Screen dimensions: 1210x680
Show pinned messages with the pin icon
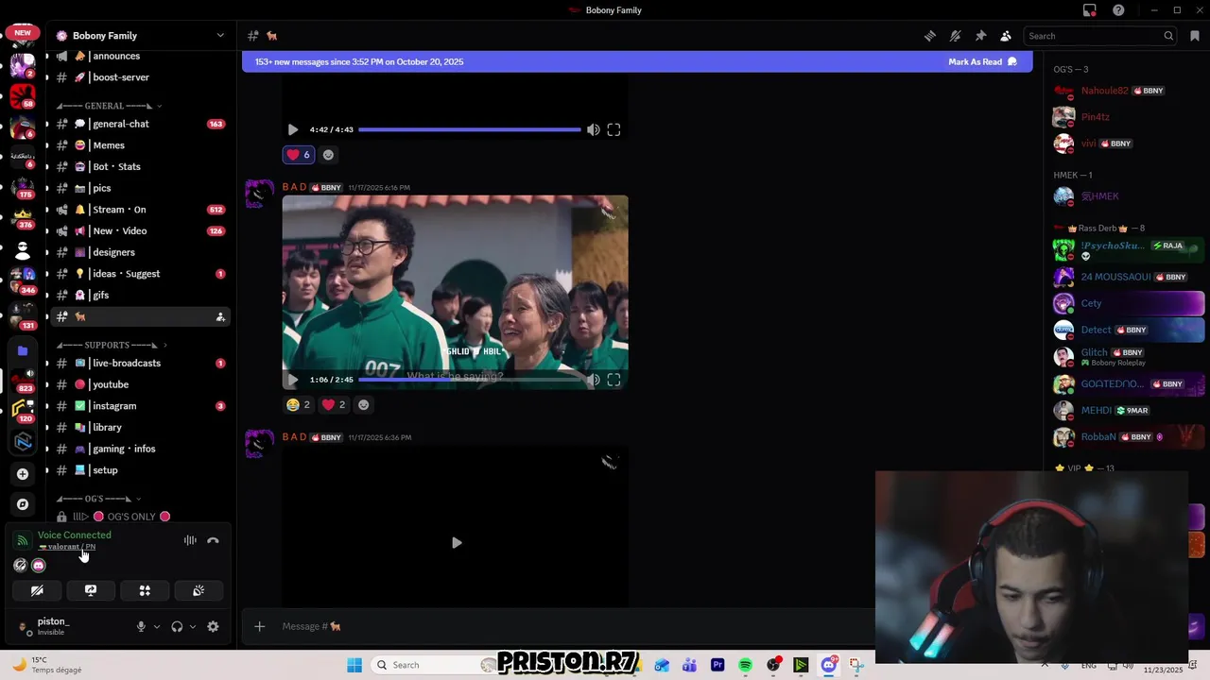[980, 36]
